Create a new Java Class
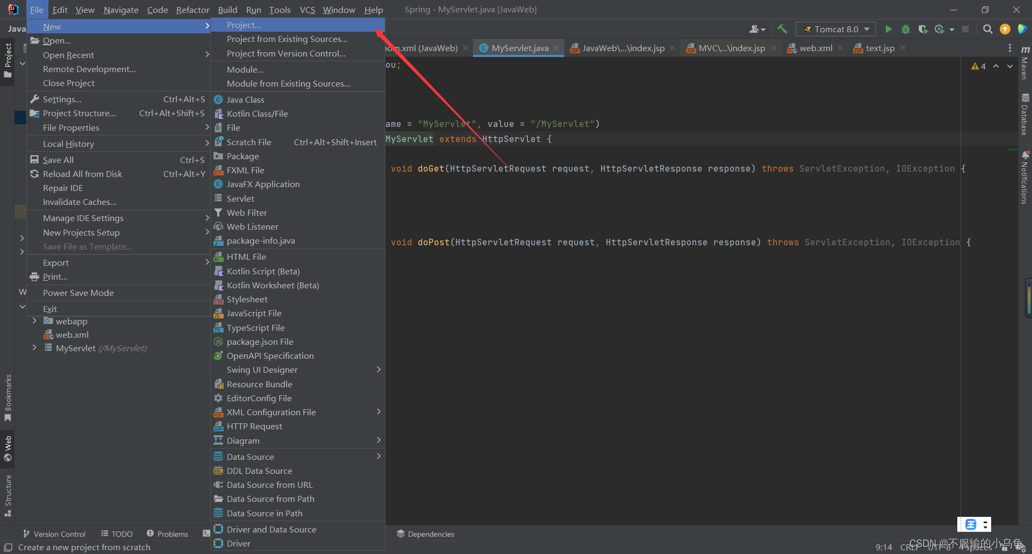The height and width of the screenshot is (554, 1032). point(298,100)
